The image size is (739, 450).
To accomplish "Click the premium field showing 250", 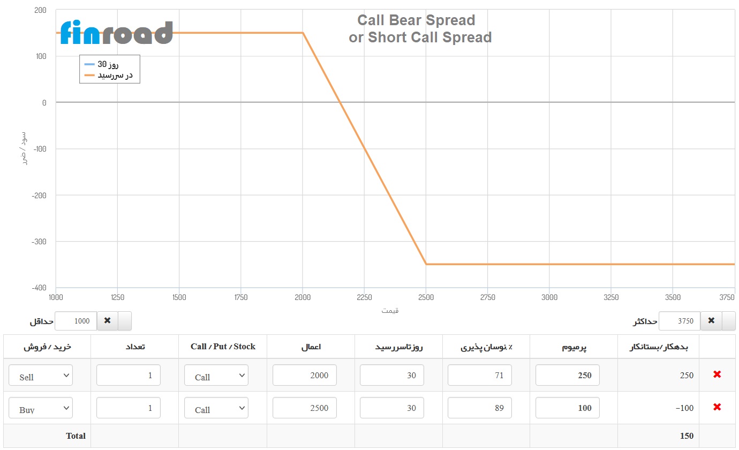I will pos(567,375).
